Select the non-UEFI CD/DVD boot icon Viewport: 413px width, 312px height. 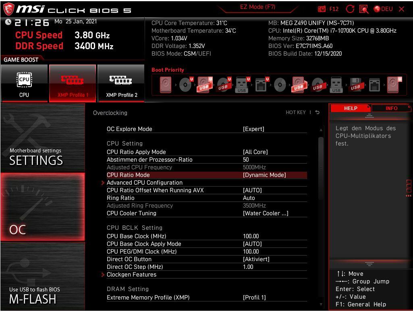coord(280,85)
